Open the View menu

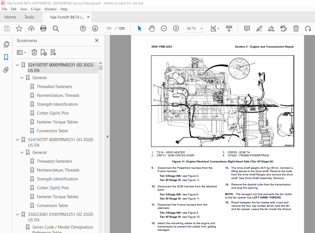[24, 9]
